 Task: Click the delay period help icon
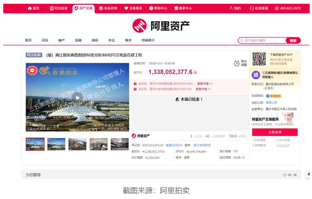pos(243,158)
